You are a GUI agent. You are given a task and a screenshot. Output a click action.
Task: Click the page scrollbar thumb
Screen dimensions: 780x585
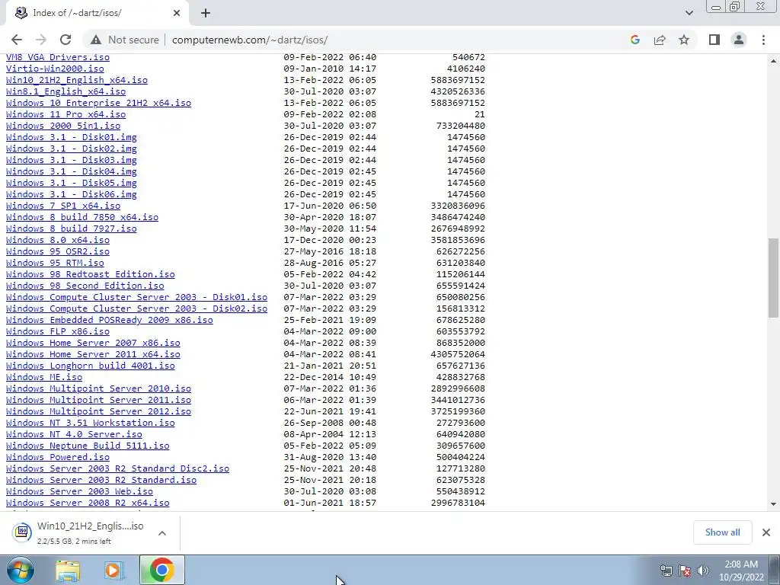[x=773, y=277]
